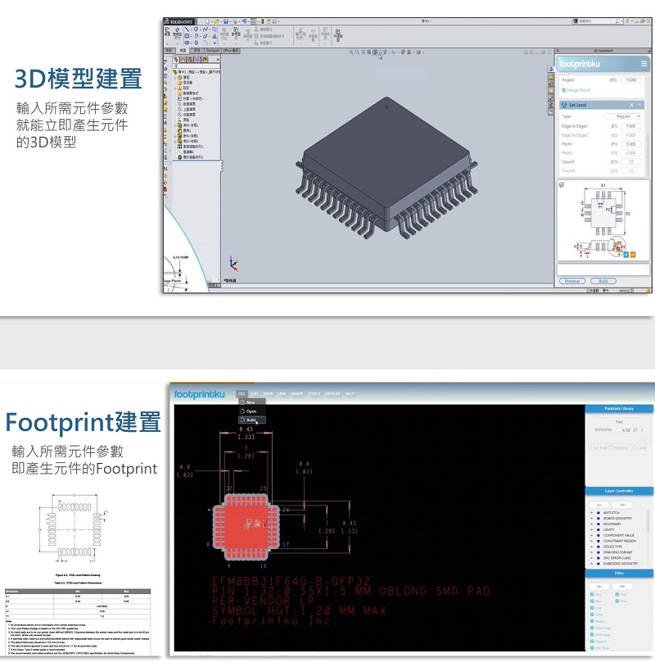The image size is (655, 667).
Task: Open the Edit menu in footprintku
Action: click(x=254, y=394)
